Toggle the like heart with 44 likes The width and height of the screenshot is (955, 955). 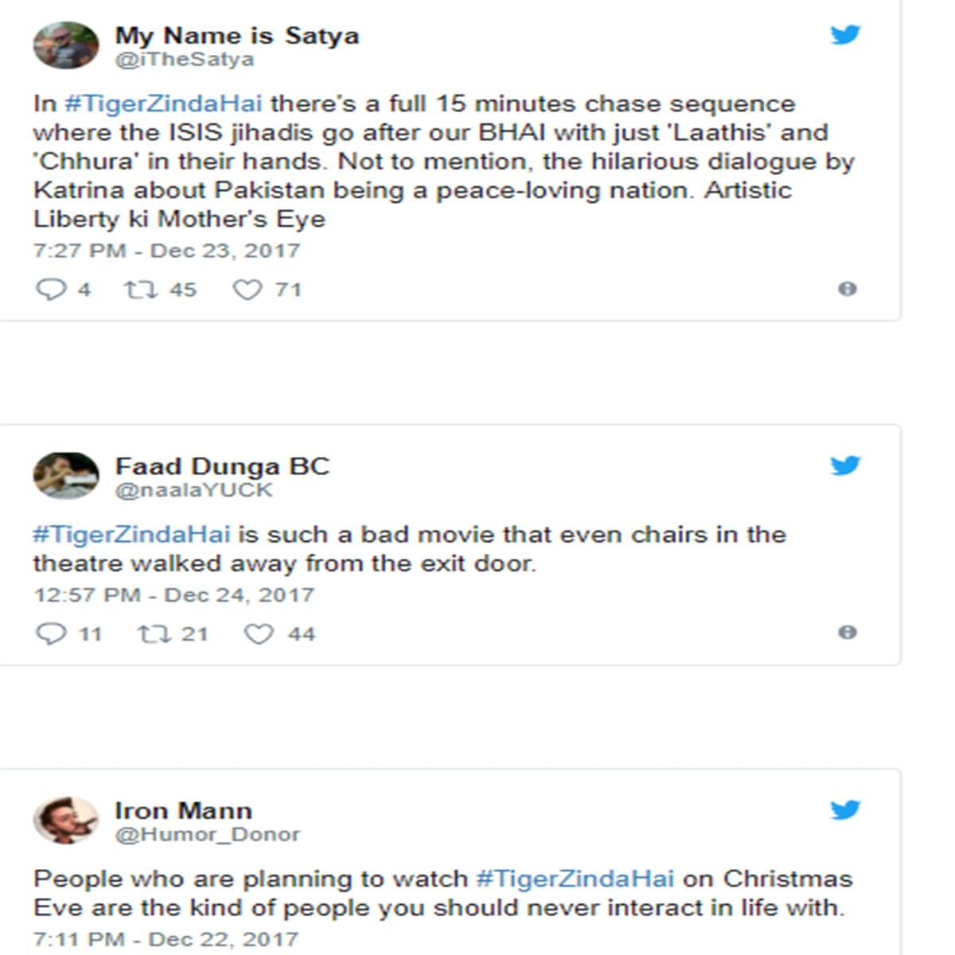[259, 633]
